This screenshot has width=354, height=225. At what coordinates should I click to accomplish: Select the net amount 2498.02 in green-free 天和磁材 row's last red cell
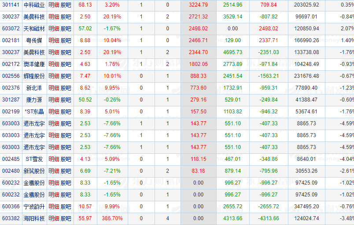tap(269, 29)
